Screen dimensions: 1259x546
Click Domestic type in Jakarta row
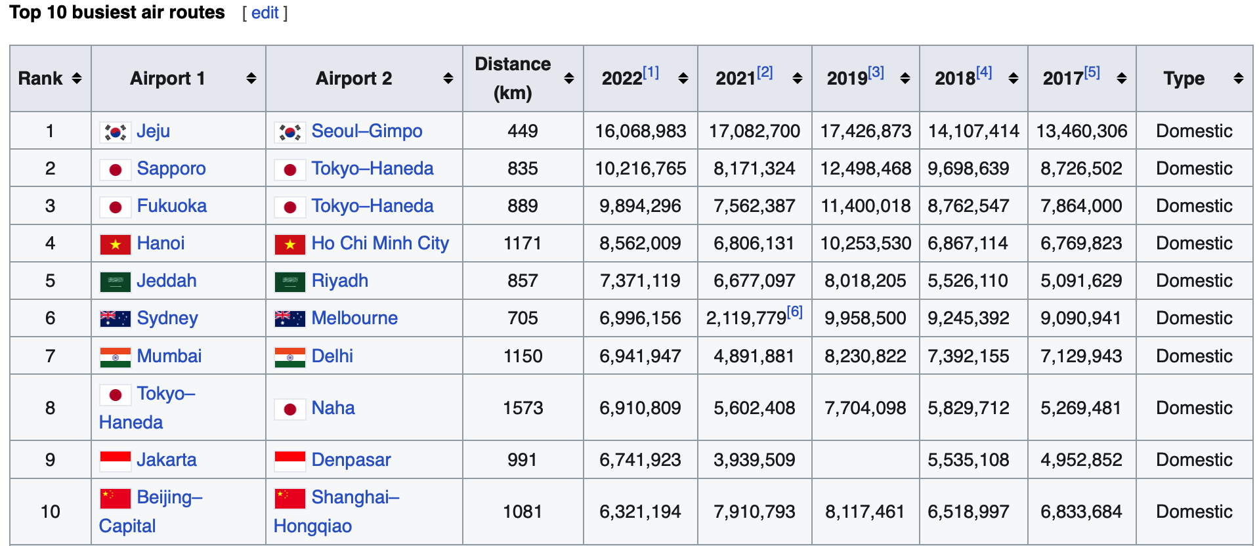click(x=1195, y=459)
